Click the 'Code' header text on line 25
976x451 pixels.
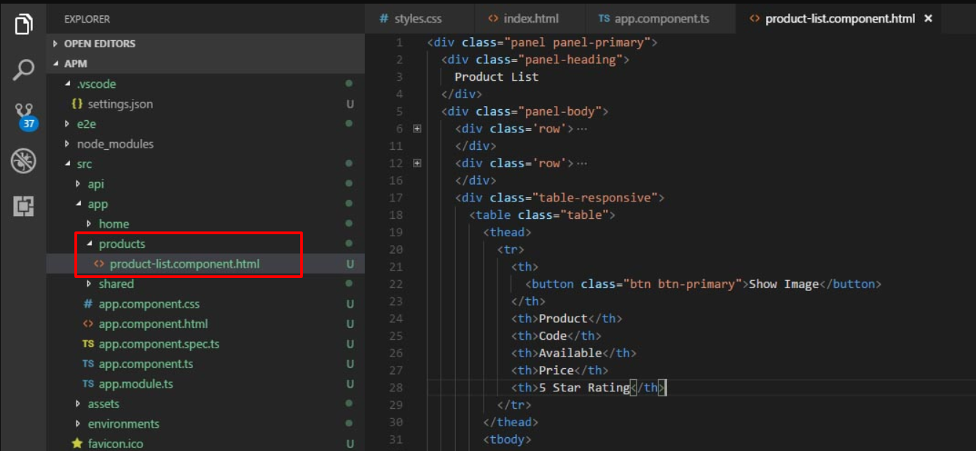coord(553,335)
